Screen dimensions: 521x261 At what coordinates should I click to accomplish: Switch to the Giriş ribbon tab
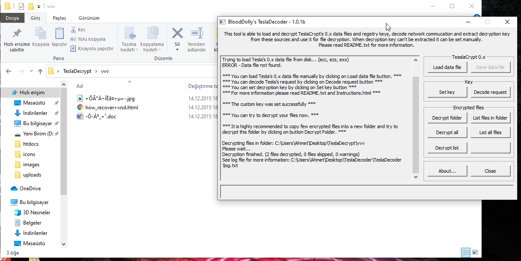(35, 18)
